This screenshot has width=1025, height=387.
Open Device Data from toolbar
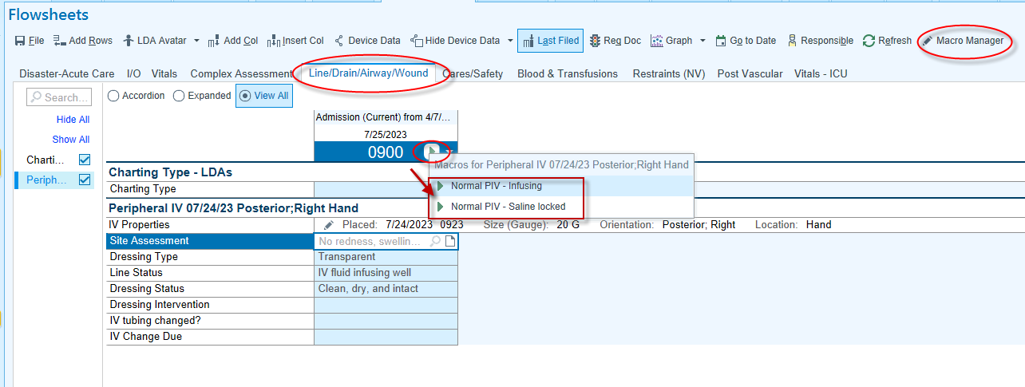point(339,41)
